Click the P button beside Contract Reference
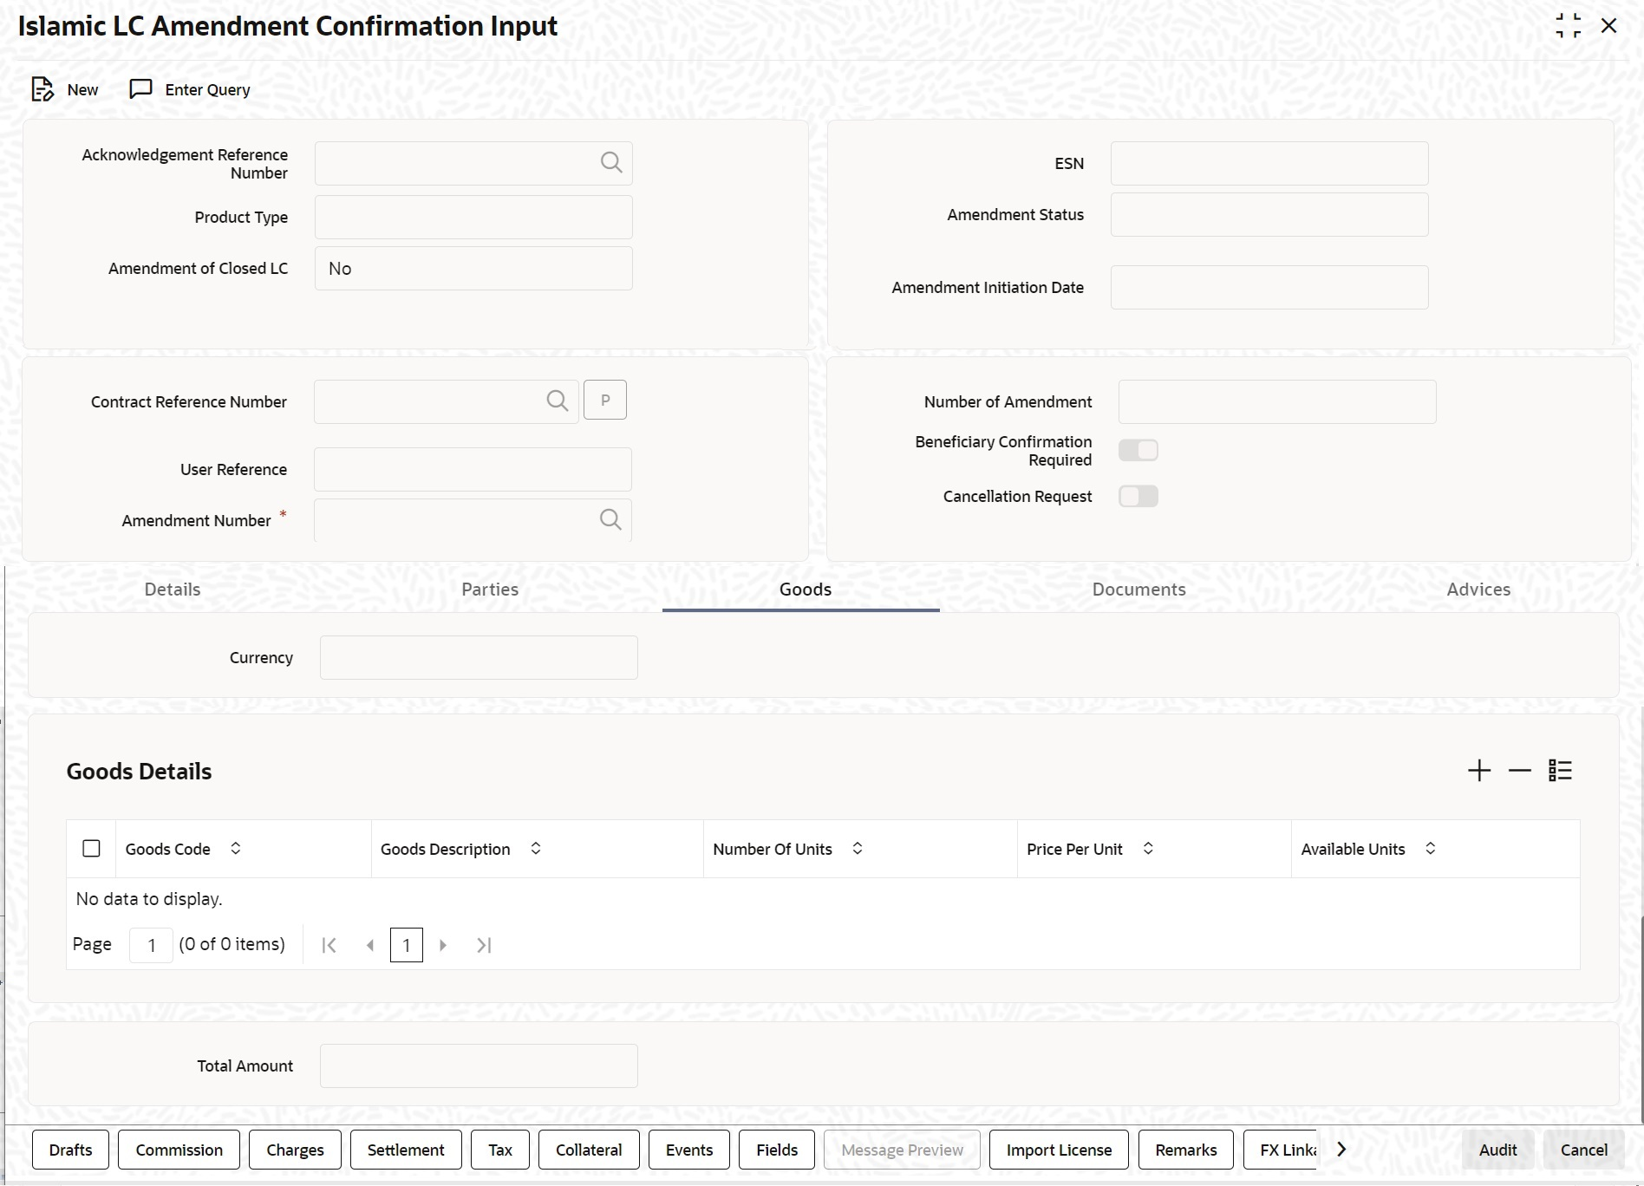The image size is (1644, 1186). click(x=605, y=400)
